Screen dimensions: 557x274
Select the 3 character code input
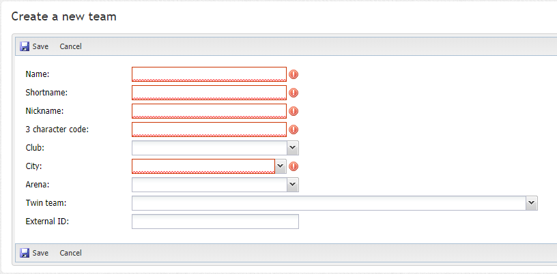click(x=210, y=130)
